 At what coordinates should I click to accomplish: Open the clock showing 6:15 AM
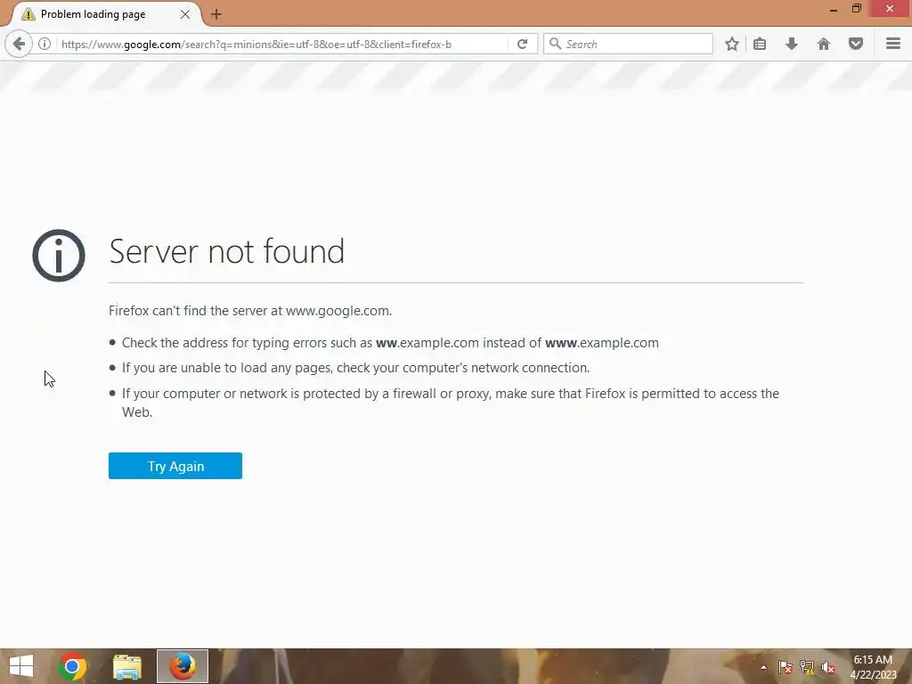pos(873,667)
